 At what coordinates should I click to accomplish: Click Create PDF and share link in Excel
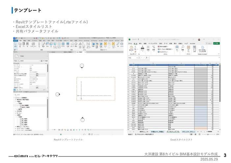click(202, 49)
